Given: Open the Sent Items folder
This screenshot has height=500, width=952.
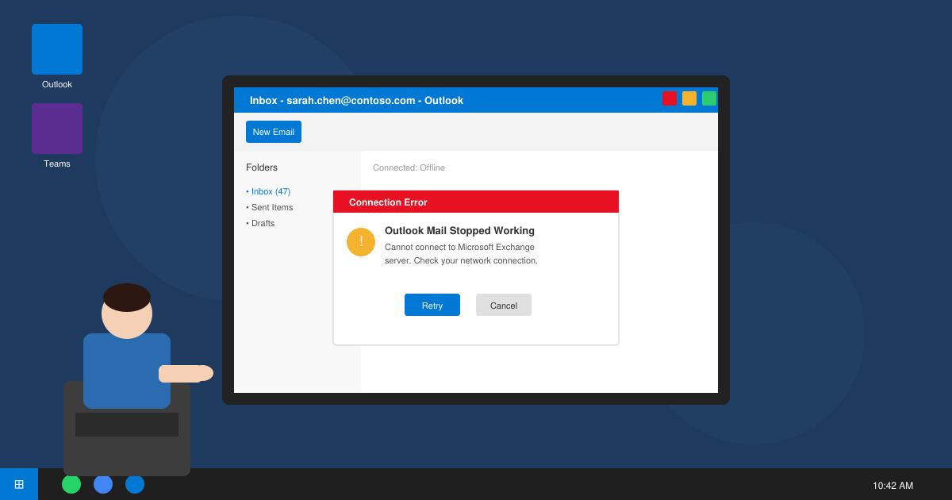Looking at the screenshot, I should tap(270, 207).
